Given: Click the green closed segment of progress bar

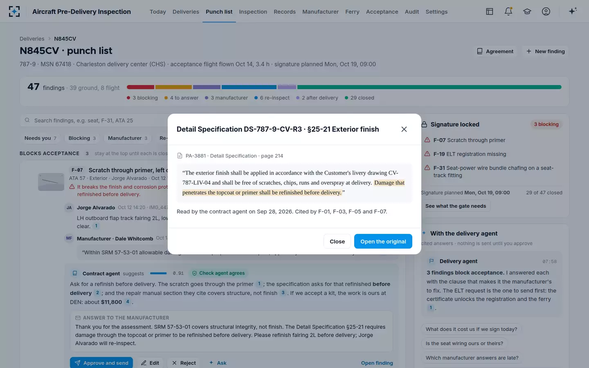Looking at the screenshot, I should click(429, 87).
